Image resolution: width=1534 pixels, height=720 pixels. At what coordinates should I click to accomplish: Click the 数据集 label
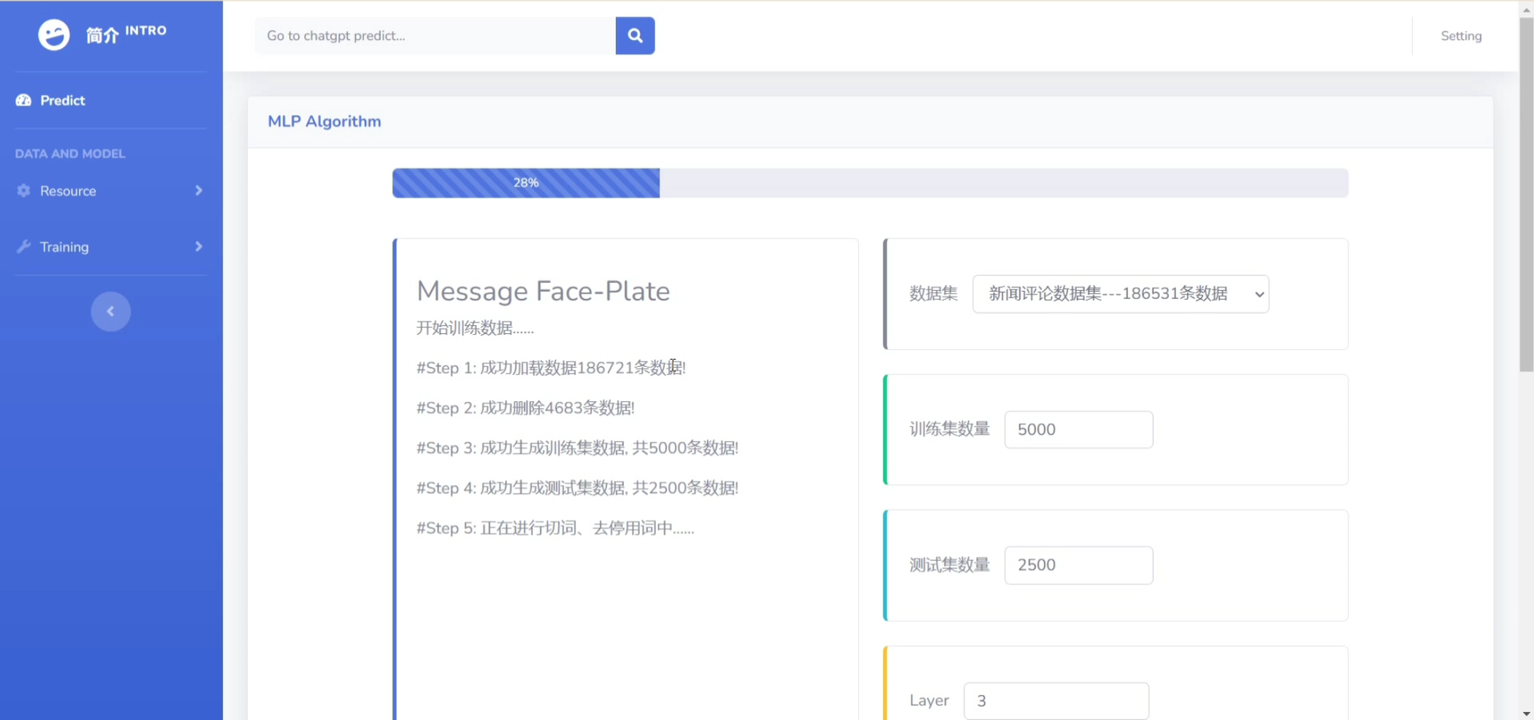coord(933,294)
